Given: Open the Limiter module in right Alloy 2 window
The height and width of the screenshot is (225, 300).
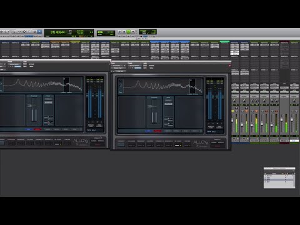Looking at the screenshot, I should 187,144.
